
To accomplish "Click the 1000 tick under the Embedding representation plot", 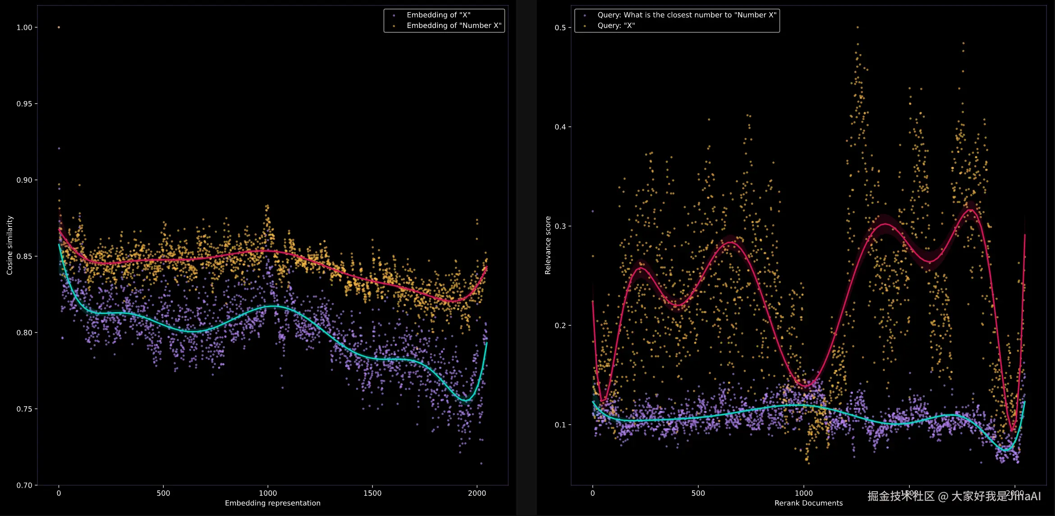I will [x=268, y=493].
